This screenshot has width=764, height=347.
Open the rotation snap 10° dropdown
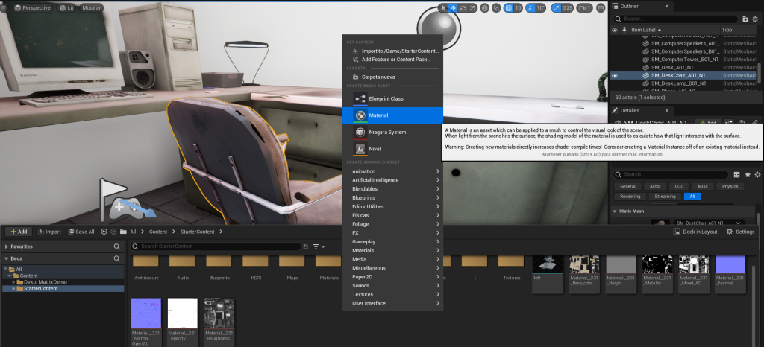coord(540,7)
